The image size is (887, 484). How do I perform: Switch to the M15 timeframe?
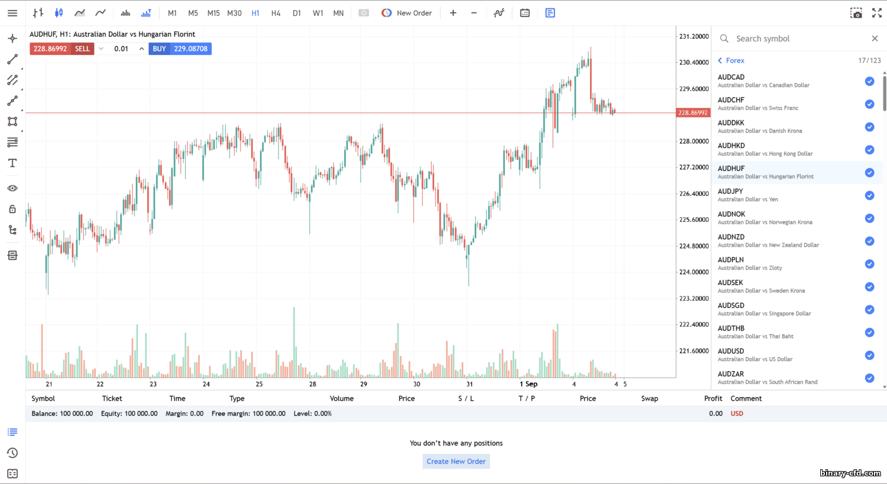tap(213, 13)
